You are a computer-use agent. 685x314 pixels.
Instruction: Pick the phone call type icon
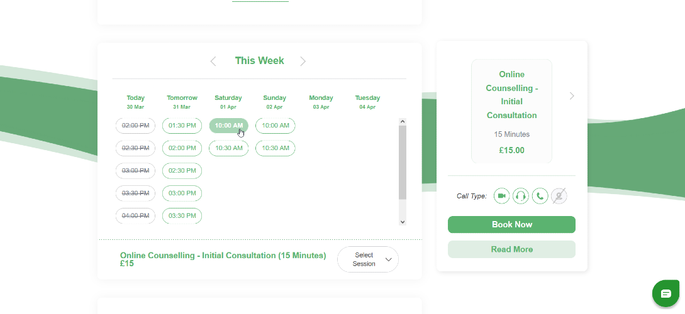pyautogui.click(x=540, y=196)
